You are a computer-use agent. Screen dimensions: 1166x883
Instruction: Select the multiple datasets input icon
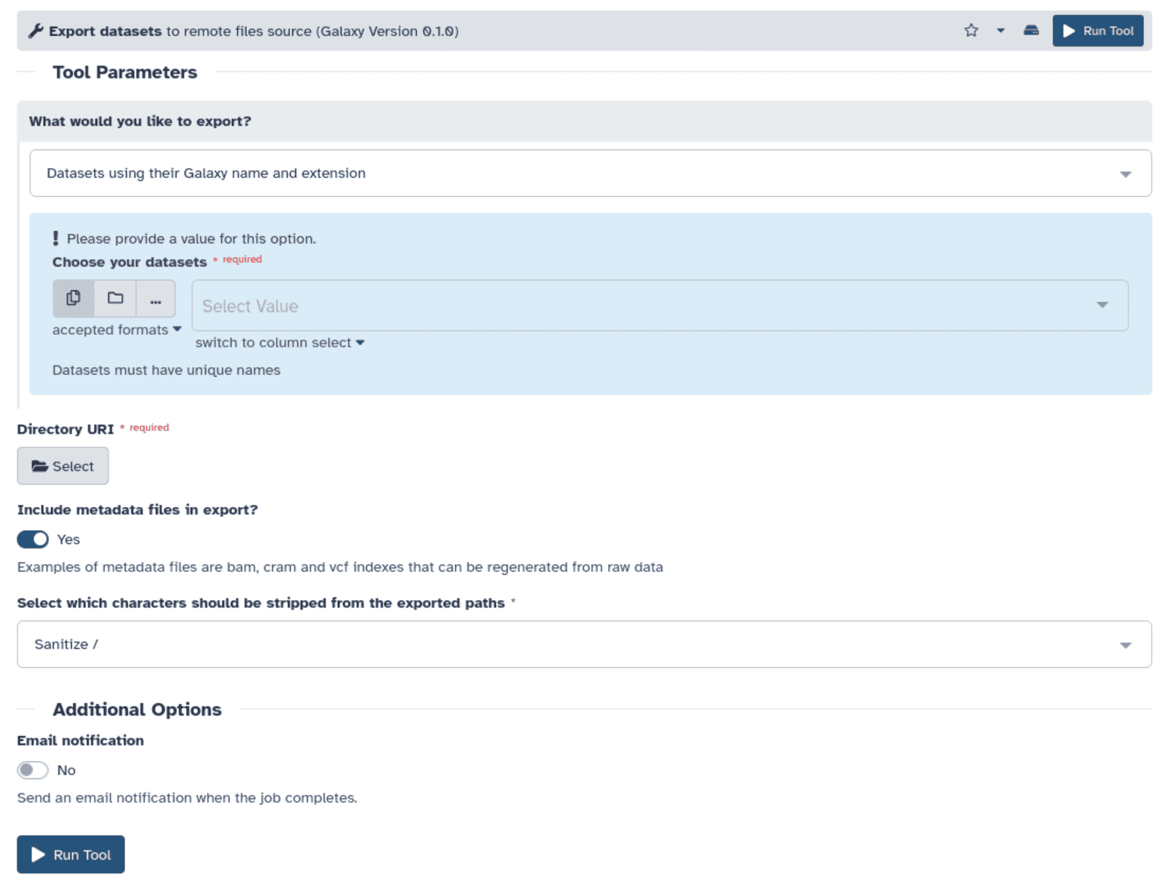click(73, 298)
